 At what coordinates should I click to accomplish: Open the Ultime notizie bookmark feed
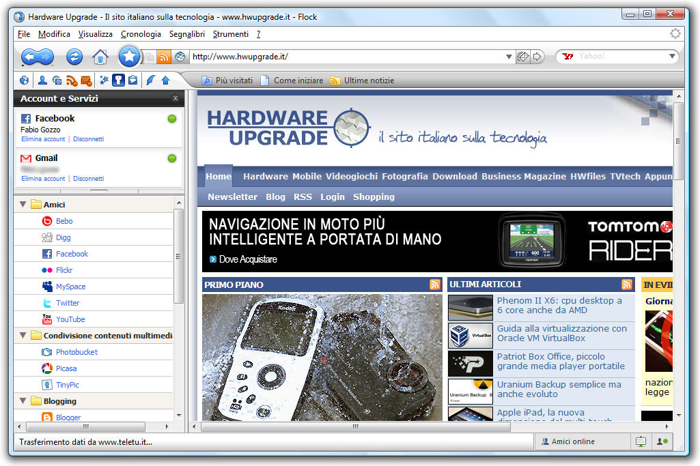point(362,81)
